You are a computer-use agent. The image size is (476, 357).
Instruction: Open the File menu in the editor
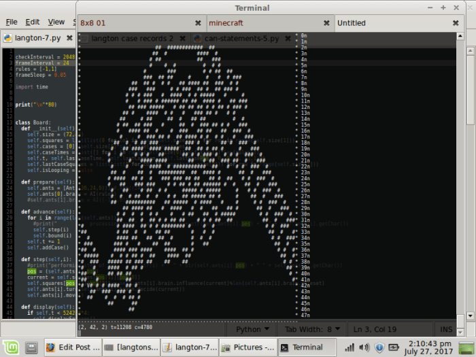click(12, 22)
